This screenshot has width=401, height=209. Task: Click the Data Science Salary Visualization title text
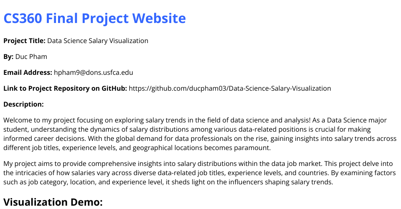coord(98,41)
